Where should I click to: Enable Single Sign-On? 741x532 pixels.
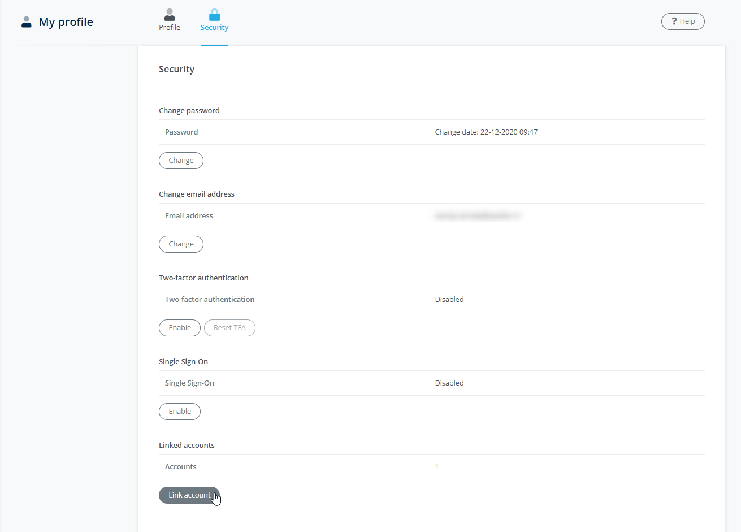point(180,412)
